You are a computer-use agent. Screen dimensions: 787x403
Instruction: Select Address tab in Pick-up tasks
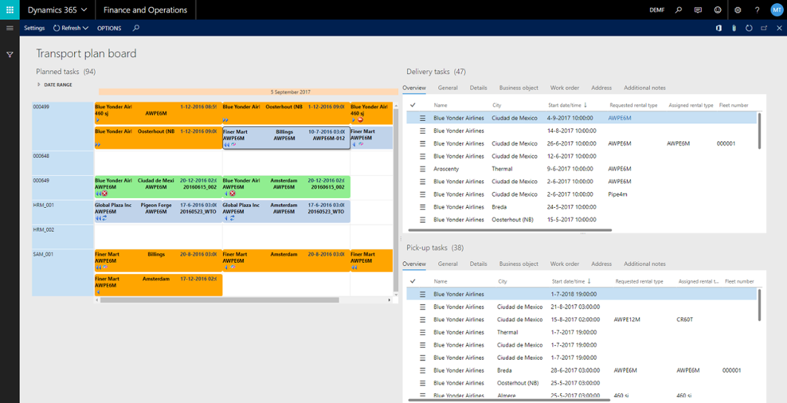tap(601, 264)
